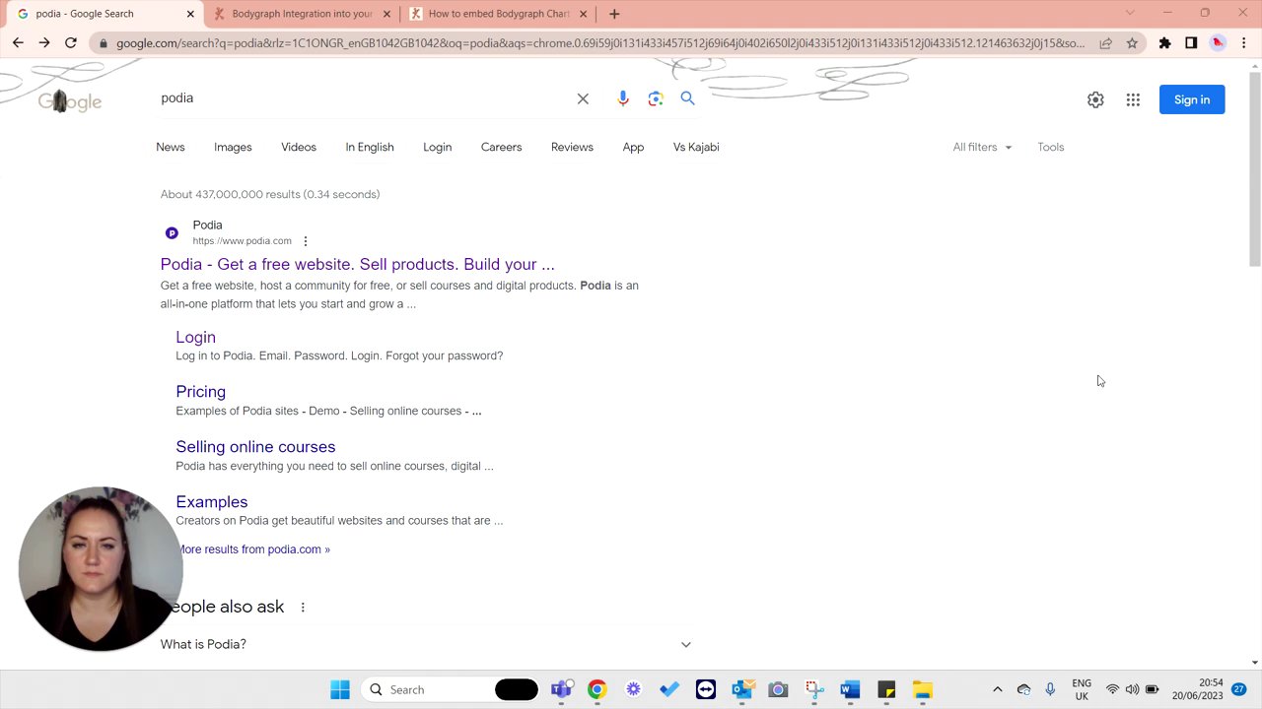Open Chrome's three-dot menu

click(x=1244, y=42)
